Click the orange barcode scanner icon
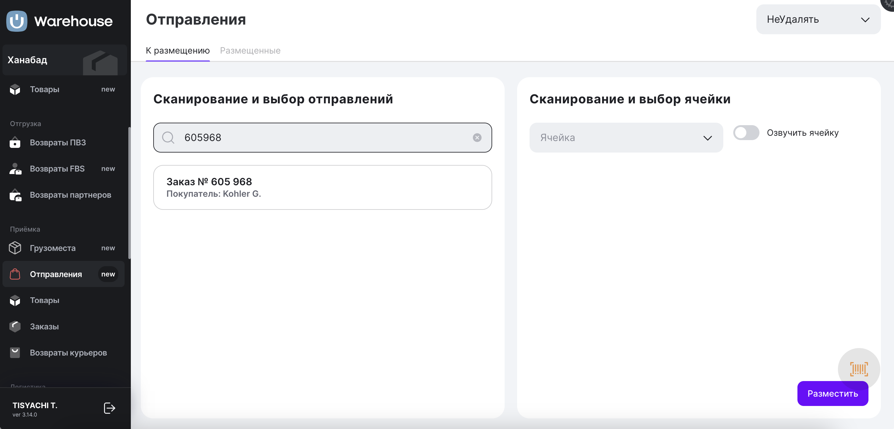Screen dimensions: 894x429 point(858,369)
